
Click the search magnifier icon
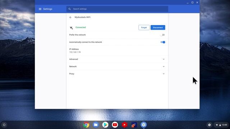click(69, 9)
